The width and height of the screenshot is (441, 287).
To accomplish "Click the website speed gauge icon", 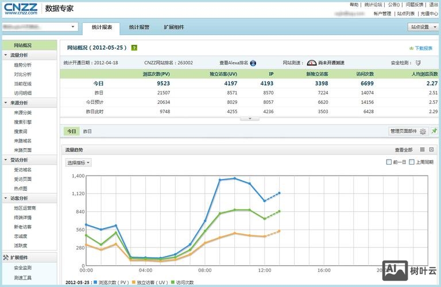I will tap(312, 63).
